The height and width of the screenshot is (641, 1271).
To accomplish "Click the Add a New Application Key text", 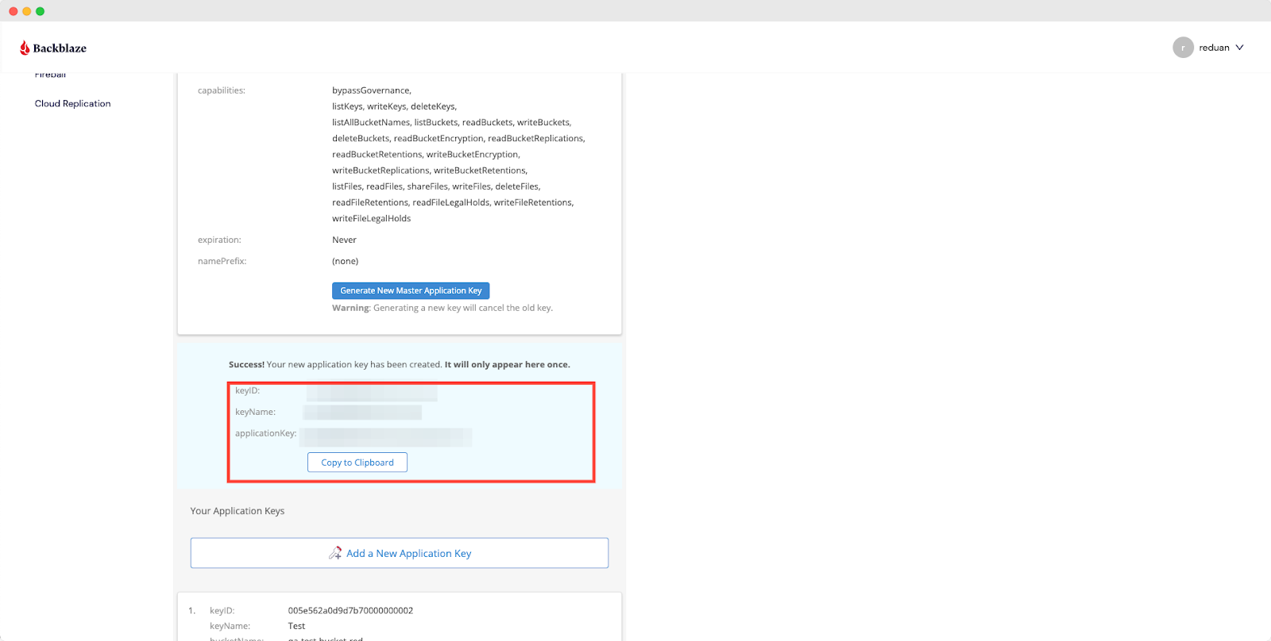I will click(x=408, y=554).
